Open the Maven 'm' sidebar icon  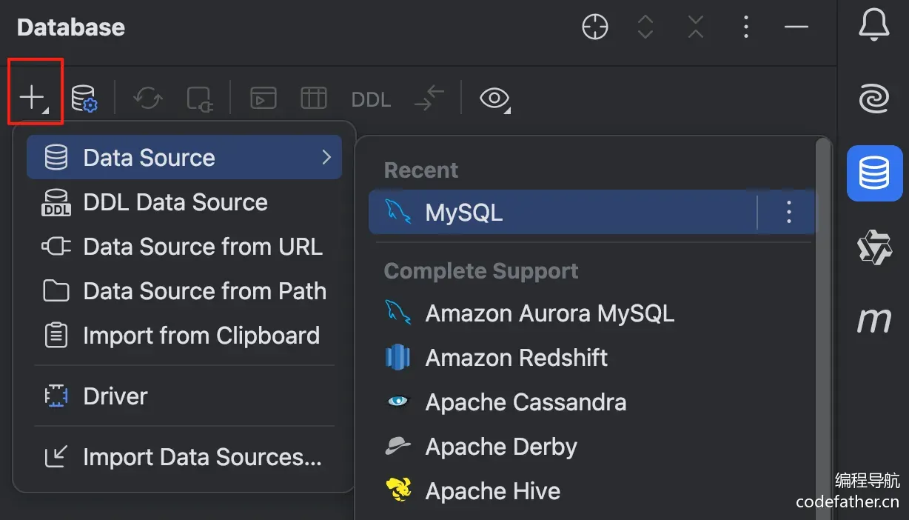coord(874,321)
